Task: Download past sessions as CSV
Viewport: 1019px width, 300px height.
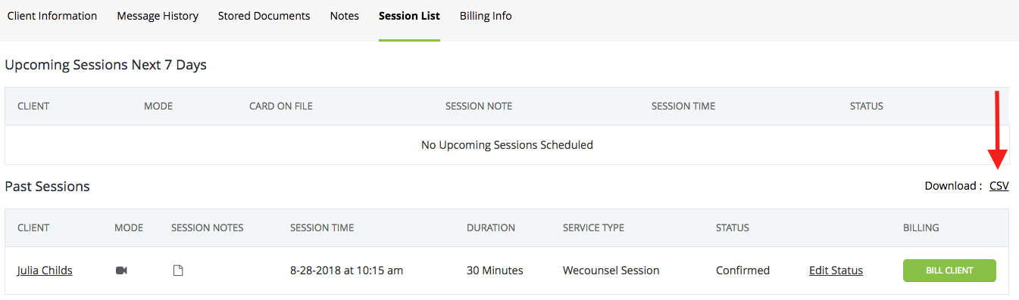Action: (999, 186)
